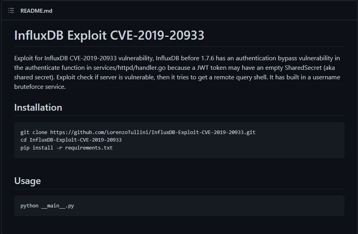358x234 pixels.
Task: Click the github.com repository URL in clone command
Action: pyautogui.click(x=153, y=132)
